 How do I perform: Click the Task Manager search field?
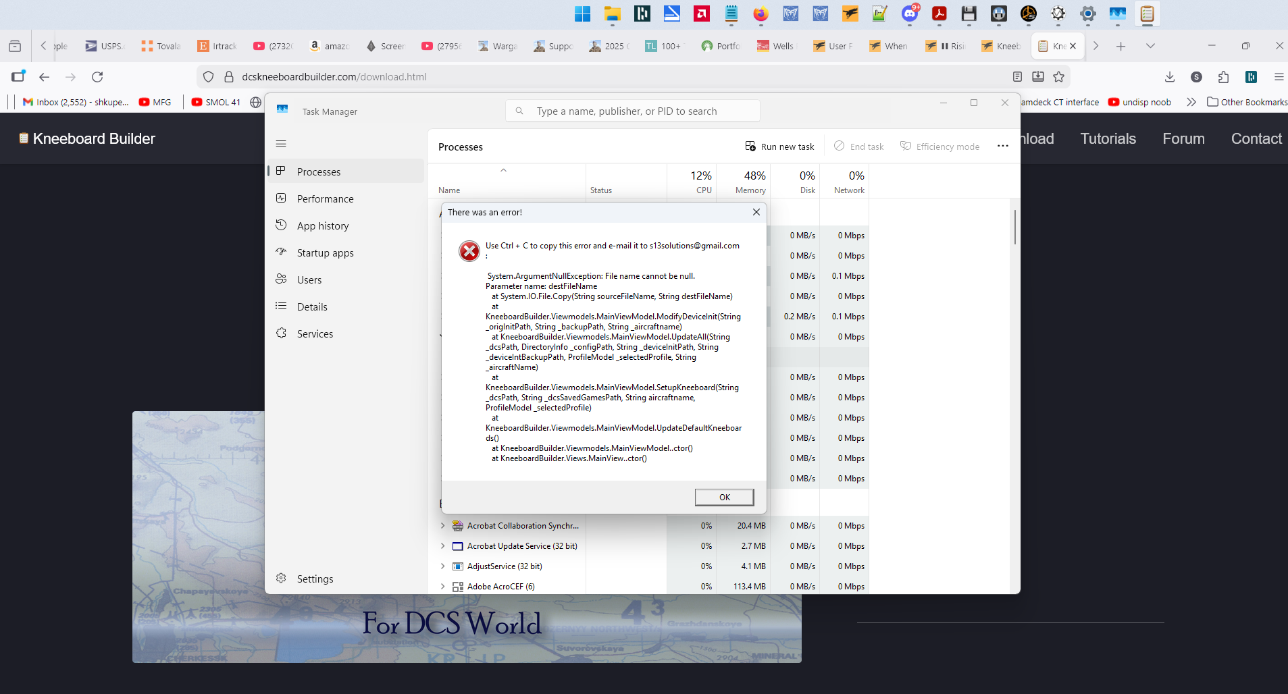pyautogui.click(x=633, y=111)
